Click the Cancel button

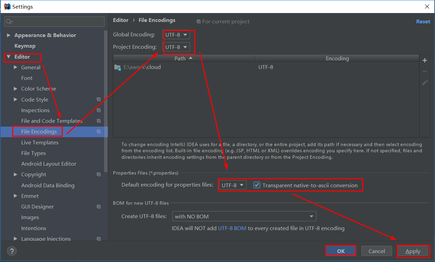[377, 251]
